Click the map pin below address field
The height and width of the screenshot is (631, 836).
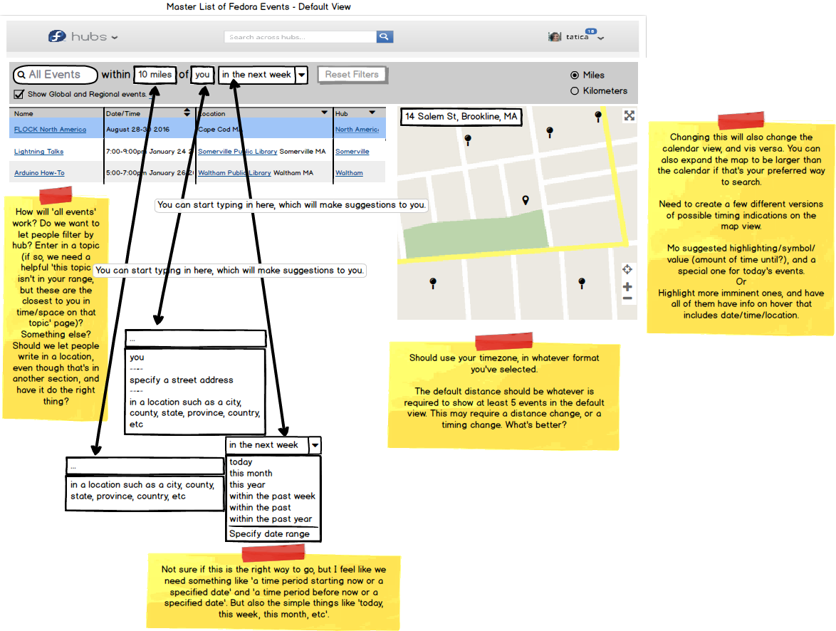pos(468,140)
